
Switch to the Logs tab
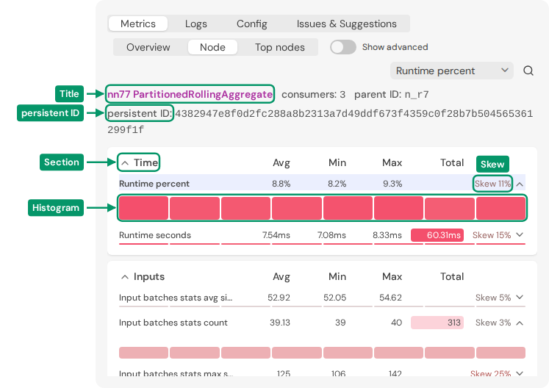(196, 24)
